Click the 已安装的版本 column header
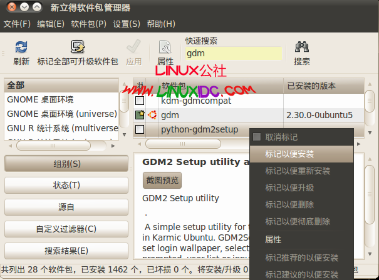Viewport: 379px width, 280px height. pyautogui.click(x=324, y=86)
